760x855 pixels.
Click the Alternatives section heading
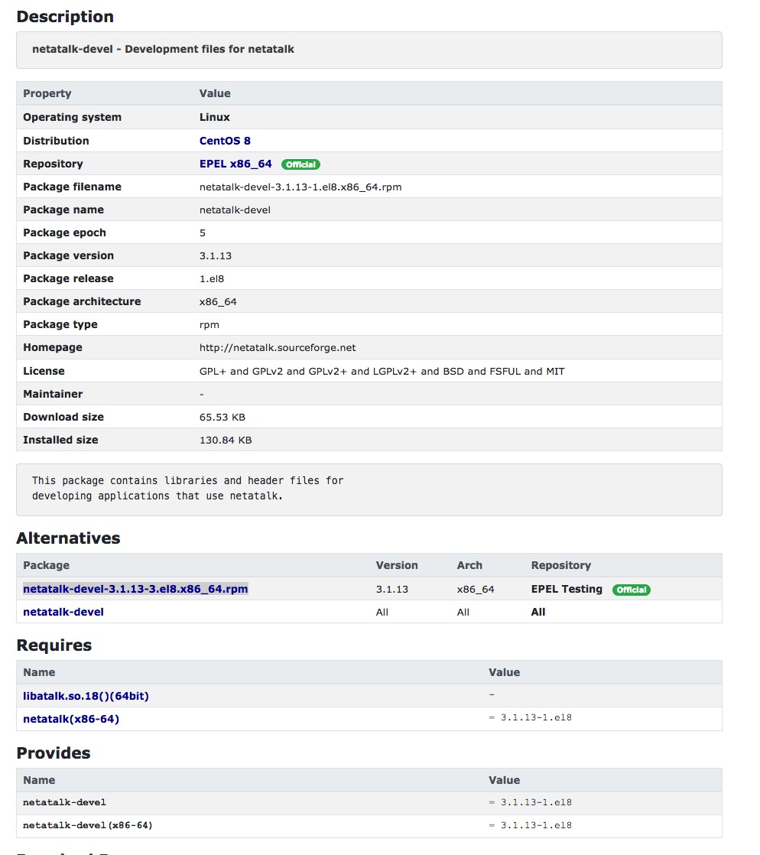[68, 538]
